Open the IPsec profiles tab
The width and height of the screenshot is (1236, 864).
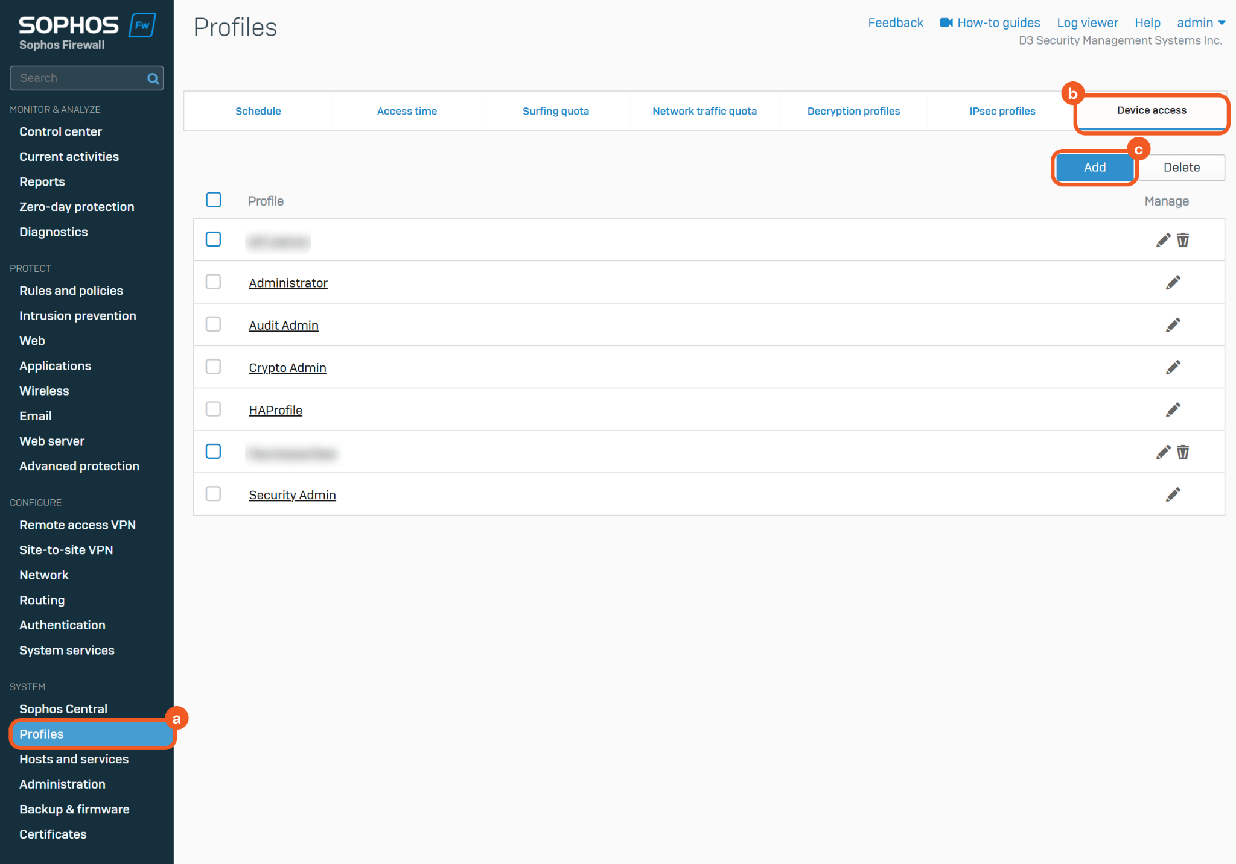click(x=1002, y=111)
